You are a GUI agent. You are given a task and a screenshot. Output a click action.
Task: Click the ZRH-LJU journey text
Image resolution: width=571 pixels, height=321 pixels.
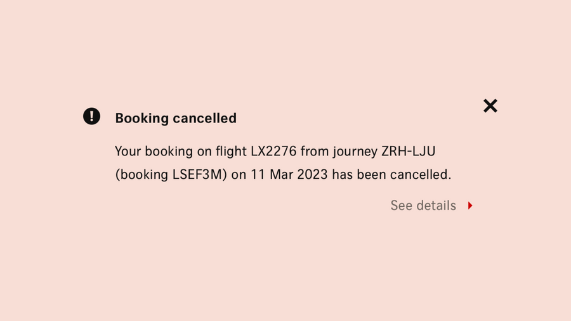click(408, 152)
